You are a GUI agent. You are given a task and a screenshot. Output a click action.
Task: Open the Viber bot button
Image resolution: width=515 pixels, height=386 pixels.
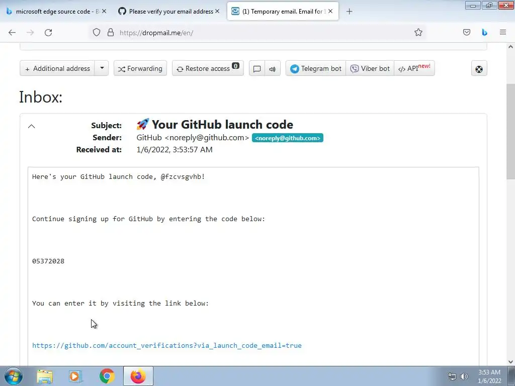click(370, 68)
